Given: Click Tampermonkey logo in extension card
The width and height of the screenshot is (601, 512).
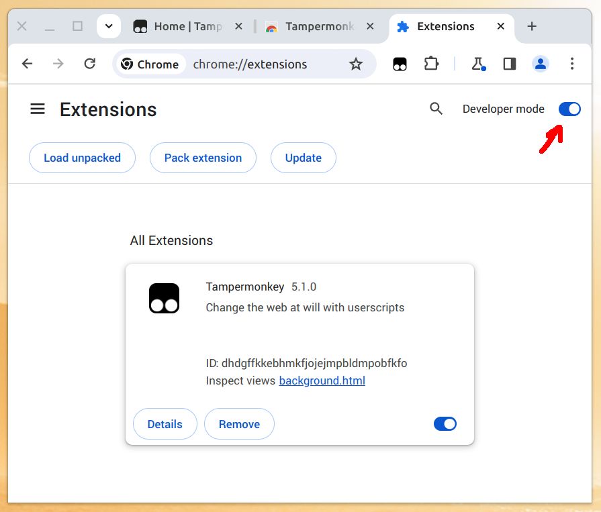Looking at the screenshot, I should point(164,299).
